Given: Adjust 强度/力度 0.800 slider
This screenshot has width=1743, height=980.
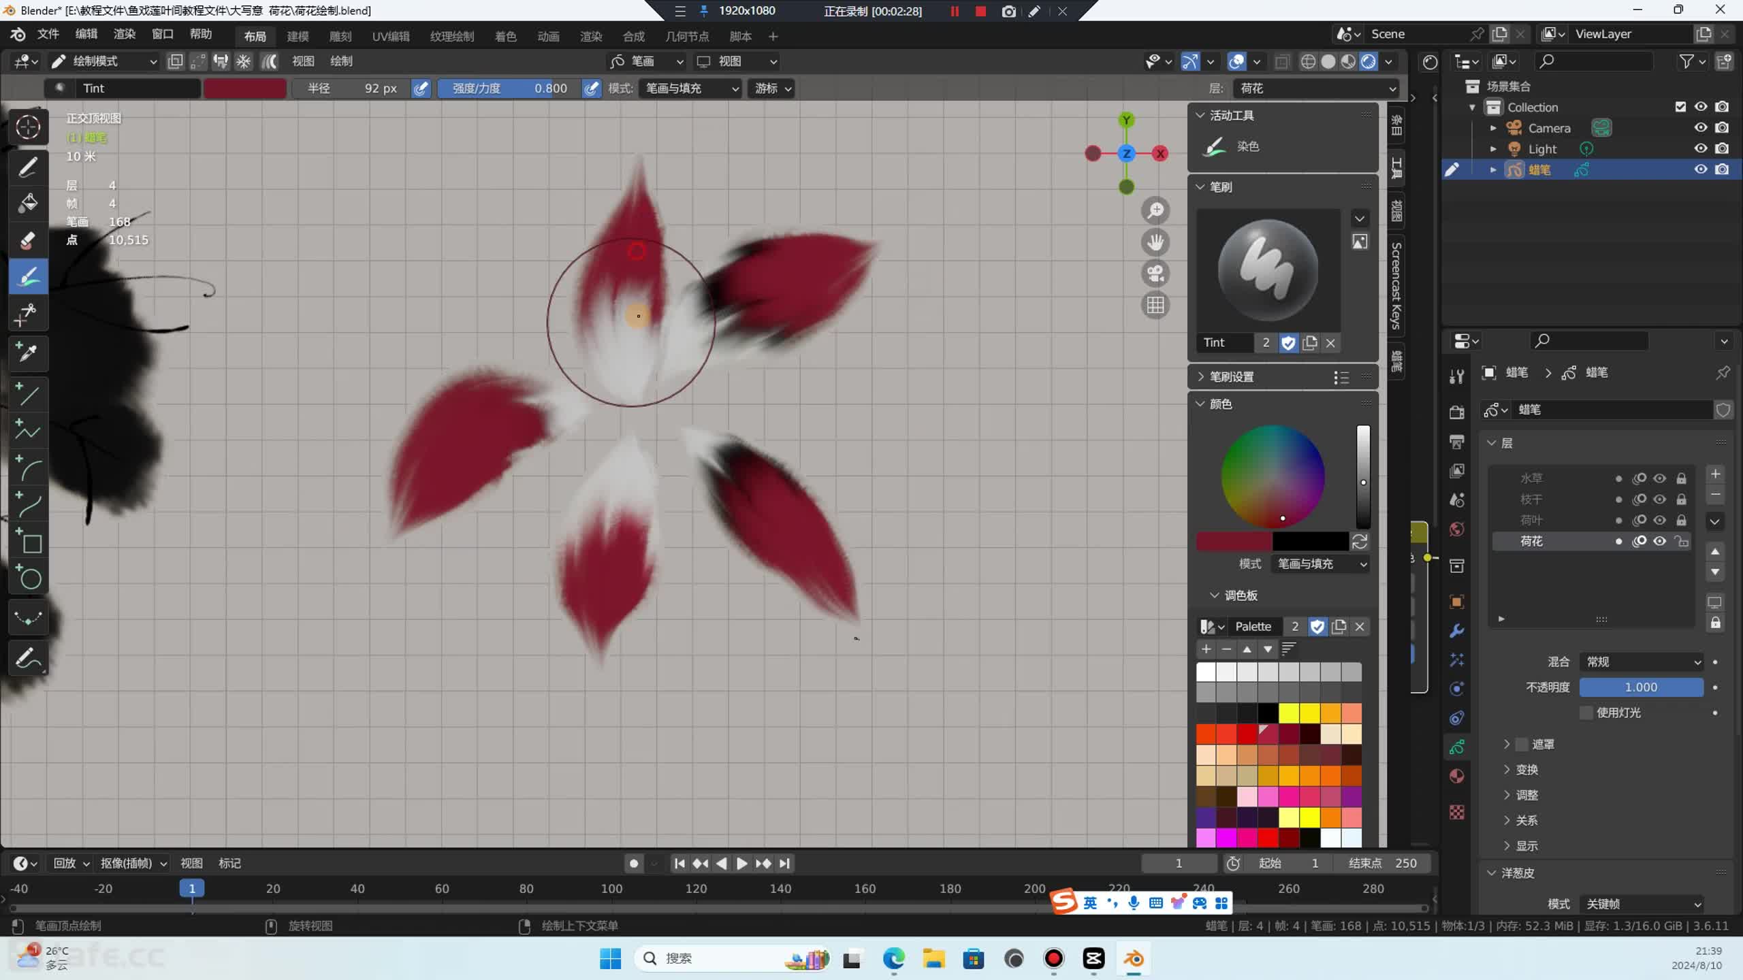Looking at the screenshot, I should pyautogui.click(x=509, y=88).
